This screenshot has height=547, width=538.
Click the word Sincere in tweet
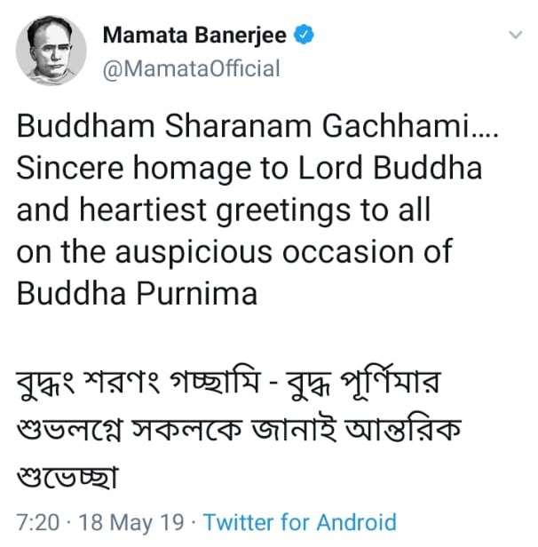pyautogui.click(x=70, y=168)
